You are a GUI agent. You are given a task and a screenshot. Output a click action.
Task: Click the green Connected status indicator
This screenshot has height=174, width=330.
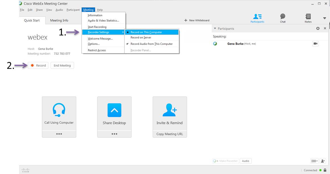[x=320, y=170]
